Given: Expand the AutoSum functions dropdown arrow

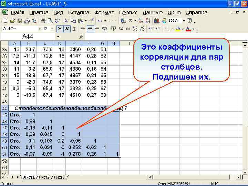Looking at the screenshot, I should [135, 21].
